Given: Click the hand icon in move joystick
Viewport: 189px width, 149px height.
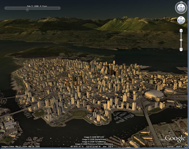Looking at the screenshot, I should coord(181,20).
